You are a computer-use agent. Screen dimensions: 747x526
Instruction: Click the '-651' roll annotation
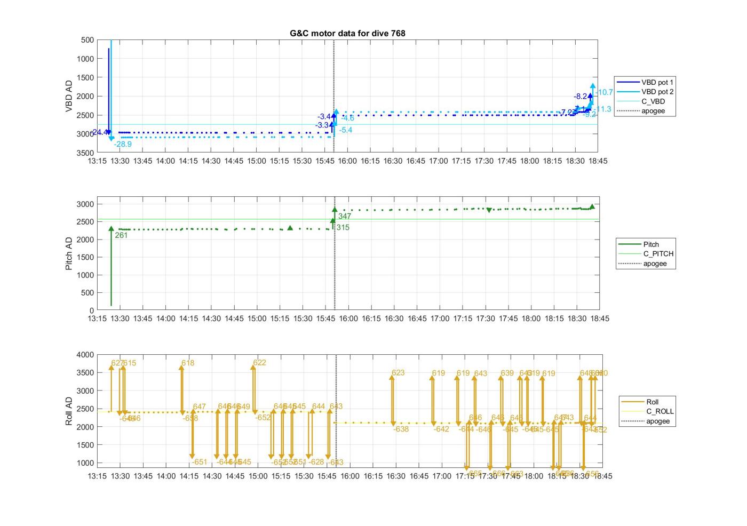point(200,462)
